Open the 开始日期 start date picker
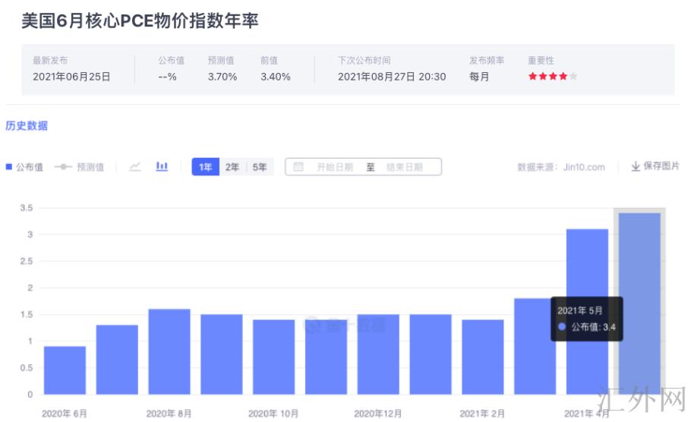Screen dimensions: 694x422 [334, 167]
